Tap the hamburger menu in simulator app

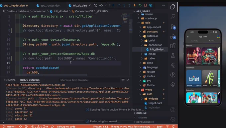point(188,37)
